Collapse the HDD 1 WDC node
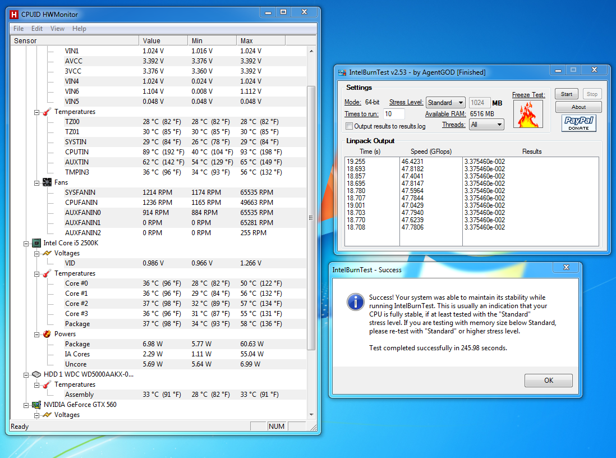616x458 pixels. point(26,375)
